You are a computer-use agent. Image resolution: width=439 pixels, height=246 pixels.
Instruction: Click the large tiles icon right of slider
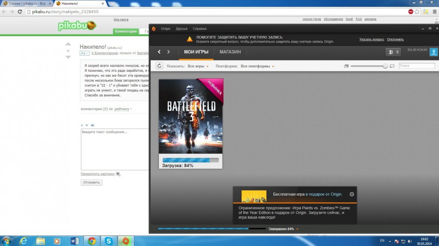[392, 66]
